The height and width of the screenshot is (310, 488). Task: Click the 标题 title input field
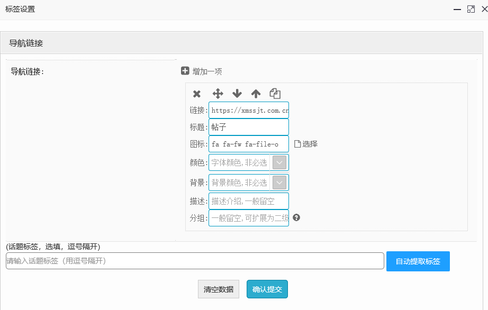(249, 127)
